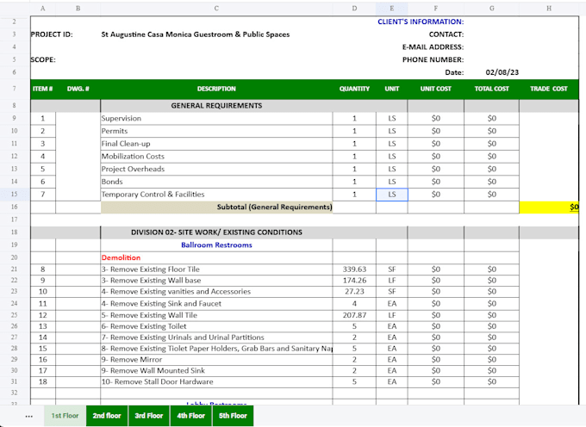Click the UNIT COST header cell
The image size is (586, 427).
[436, 89]
